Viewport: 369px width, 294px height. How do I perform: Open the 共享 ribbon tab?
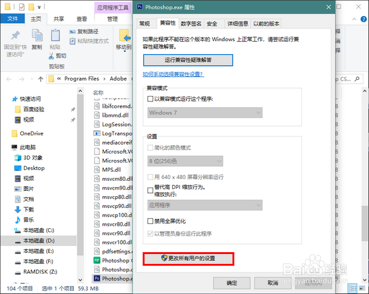pos(58,19)
